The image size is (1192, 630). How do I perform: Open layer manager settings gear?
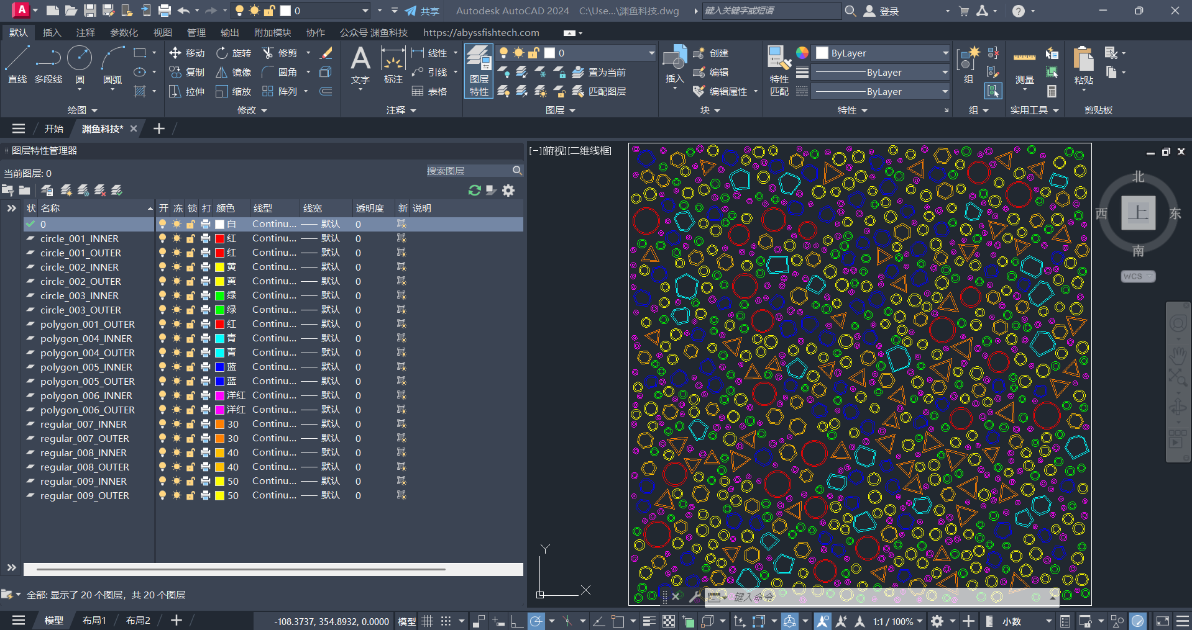pos(508,191)
